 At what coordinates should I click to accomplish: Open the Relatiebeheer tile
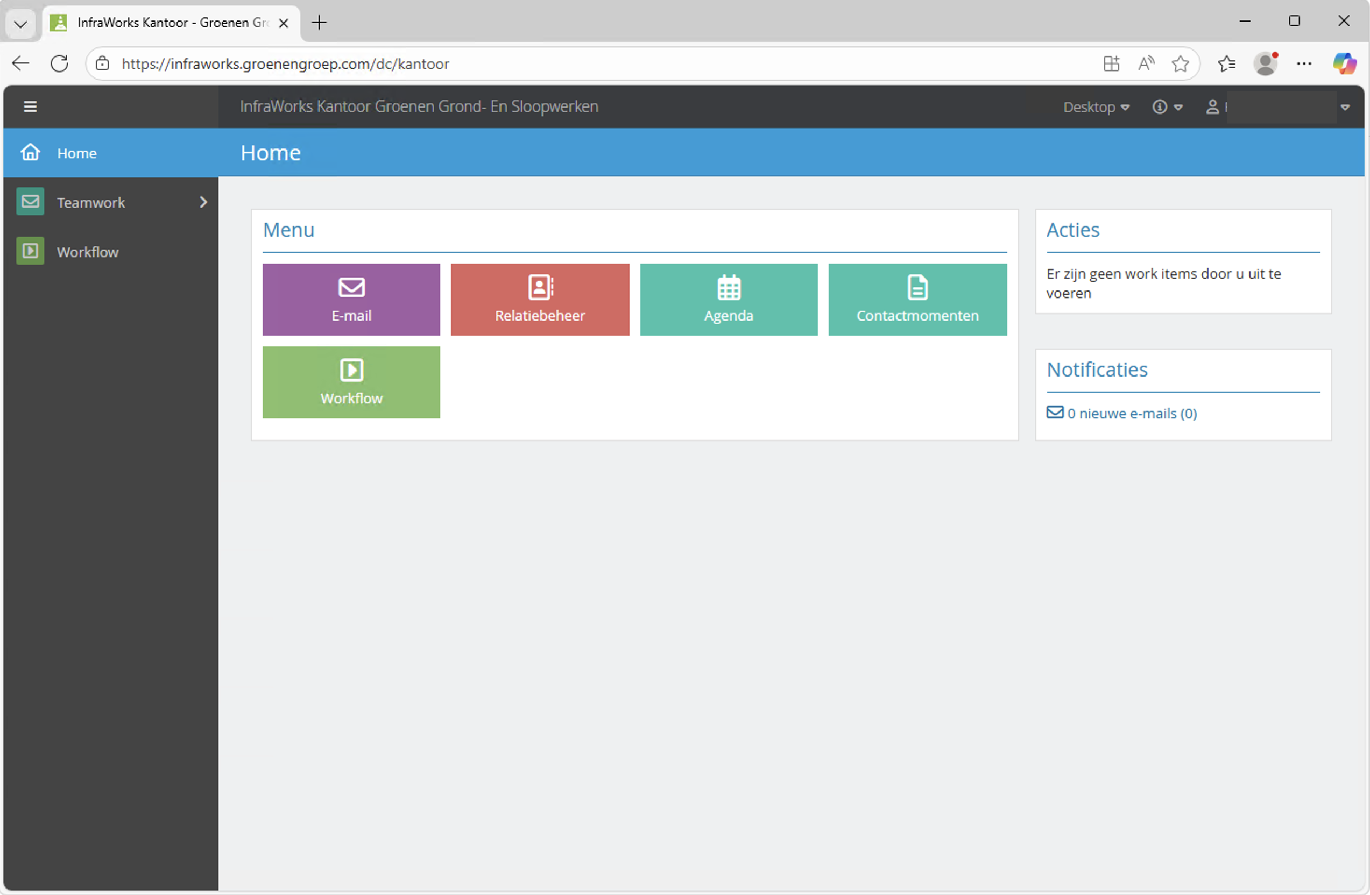(x=539, y=299)
